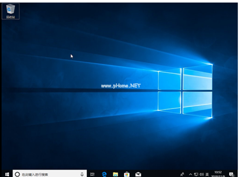Viewport: 245px width, 177px height.
Task: Activate the microphone voice search icon
Action: (82, 174)
